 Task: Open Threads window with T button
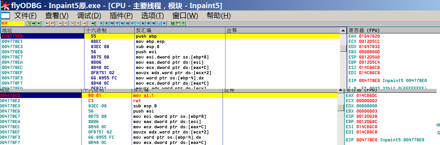[x=117, y=23]
